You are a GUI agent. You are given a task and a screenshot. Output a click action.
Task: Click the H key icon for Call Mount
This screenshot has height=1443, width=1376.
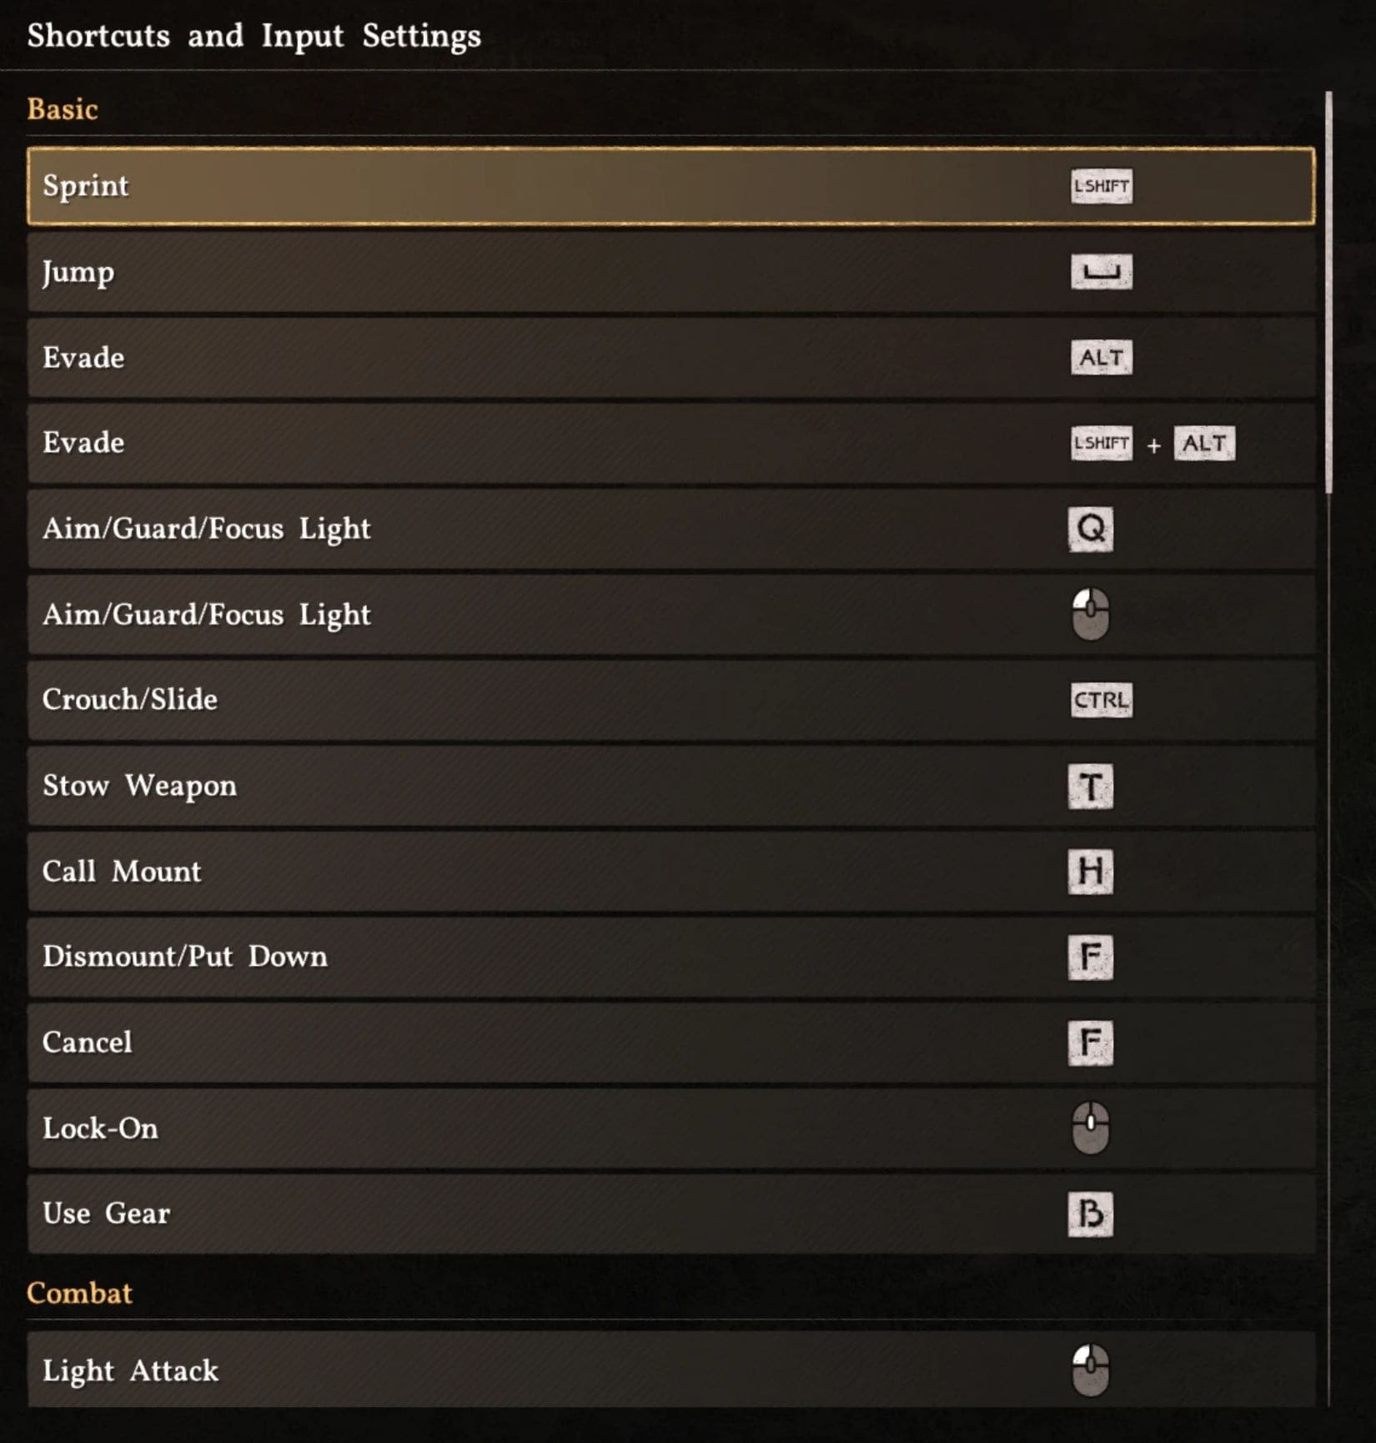coord(1090,872)
